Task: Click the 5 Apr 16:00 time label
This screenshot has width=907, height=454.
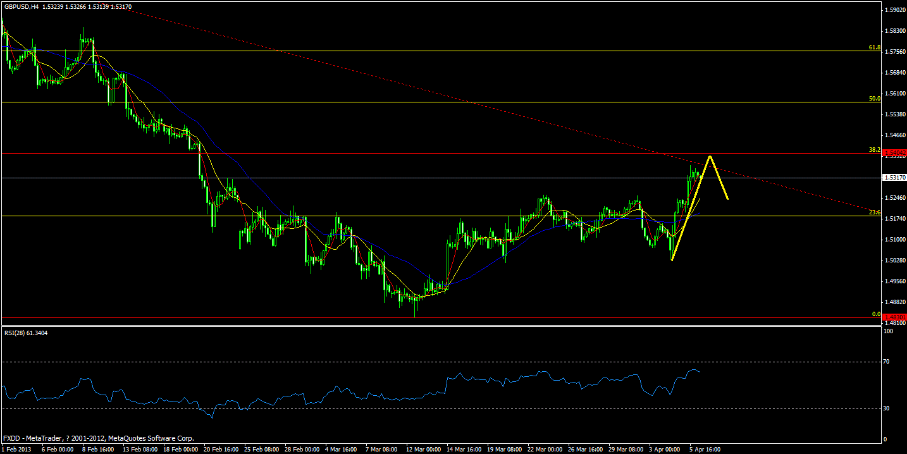Action: pos(705,450)
